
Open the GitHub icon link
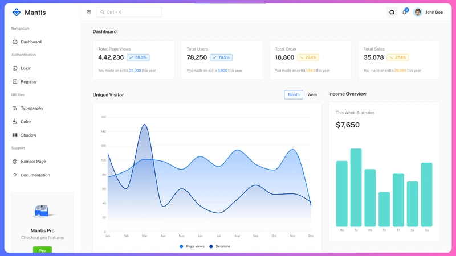pos(392,12)
